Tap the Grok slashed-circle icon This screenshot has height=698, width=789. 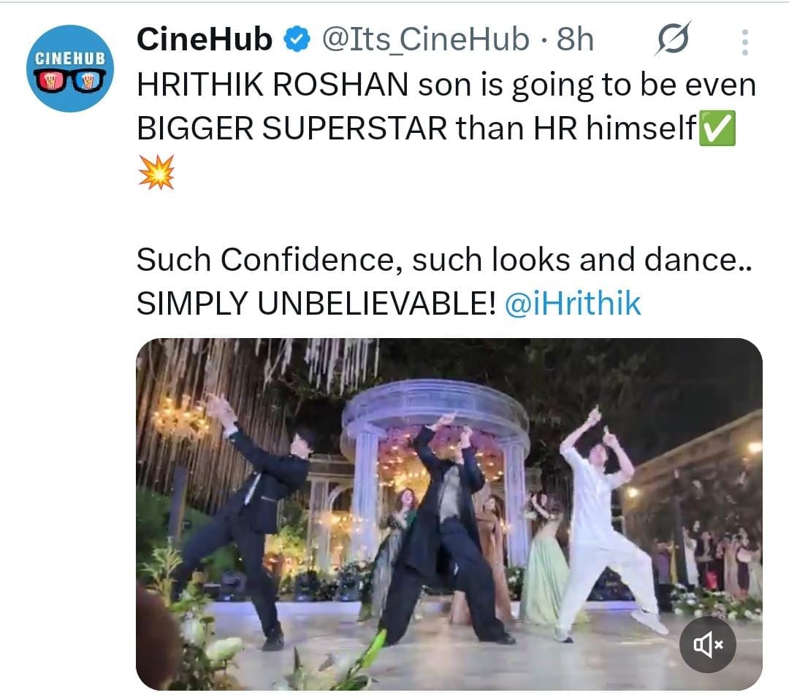tap(673, 39)
